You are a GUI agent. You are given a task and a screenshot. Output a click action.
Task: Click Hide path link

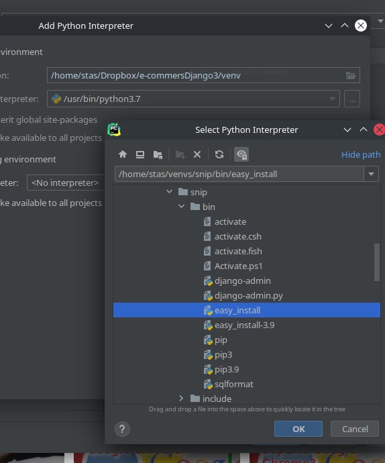(x=361, y=155)
